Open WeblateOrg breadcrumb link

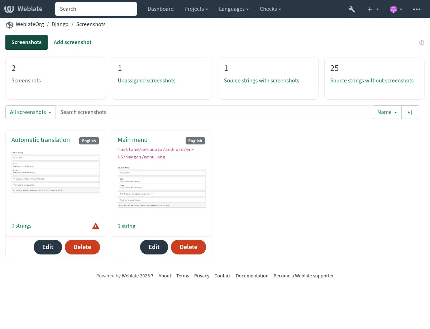(30, 24)
